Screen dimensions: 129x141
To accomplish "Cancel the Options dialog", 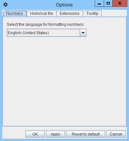I will tap(116, 134).
